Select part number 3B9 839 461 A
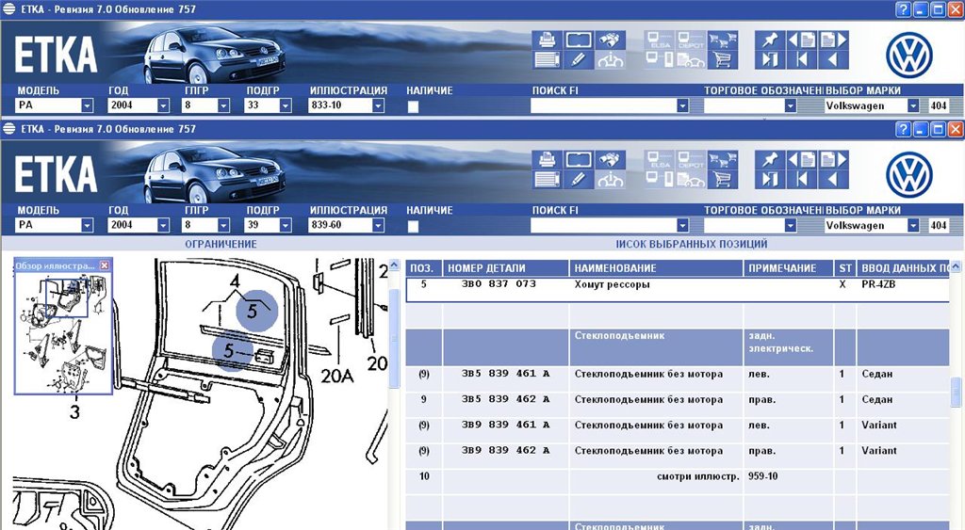 [505, 425]
